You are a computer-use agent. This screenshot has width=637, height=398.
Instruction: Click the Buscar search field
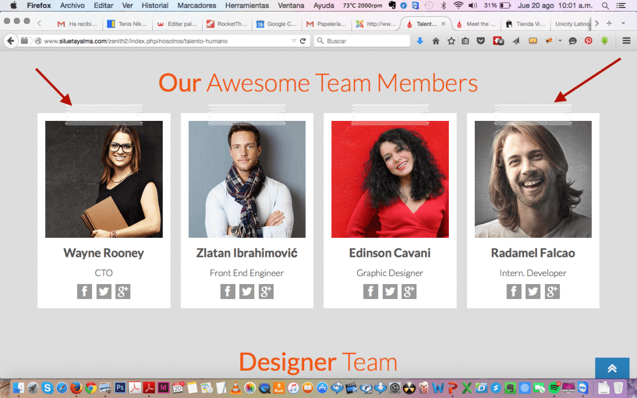[x=362, y=41]
